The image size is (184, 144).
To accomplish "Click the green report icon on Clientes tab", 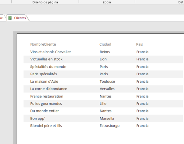I will pyautogui.click(x=10, y=18).
